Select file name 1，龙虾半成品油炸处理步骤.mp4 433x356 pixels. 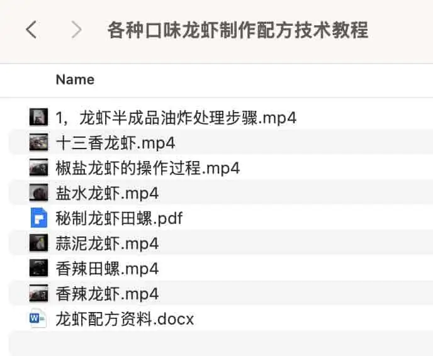(x=176, y=118)
